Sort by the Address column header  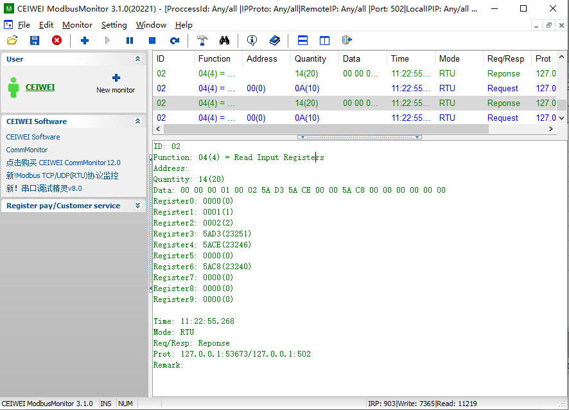267,59
